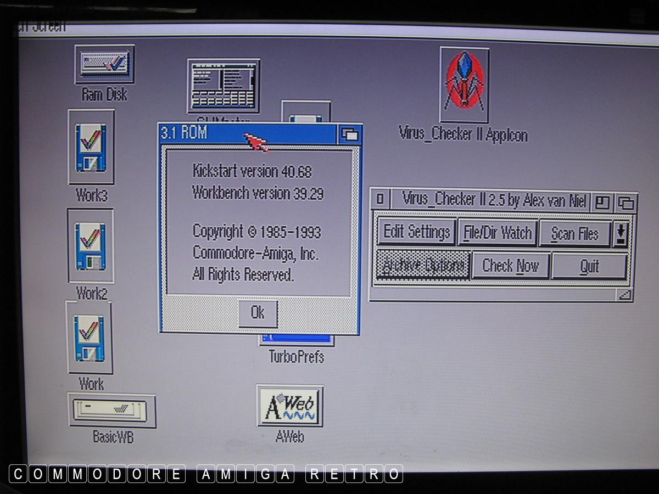This screenshot has width=659, height=494.
Task: Click the Check Now button
Action: pos(510,266)
